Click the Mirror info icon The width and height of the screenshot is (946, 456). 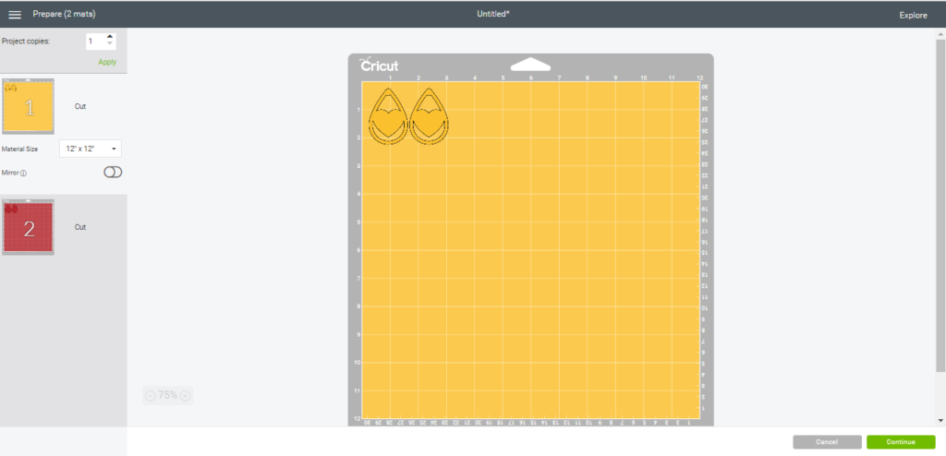tap(24, 173)
